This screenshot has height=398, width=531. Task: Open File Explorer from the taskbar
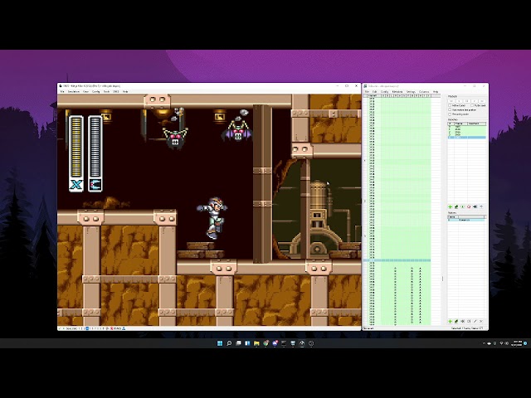tap(256, 343)
